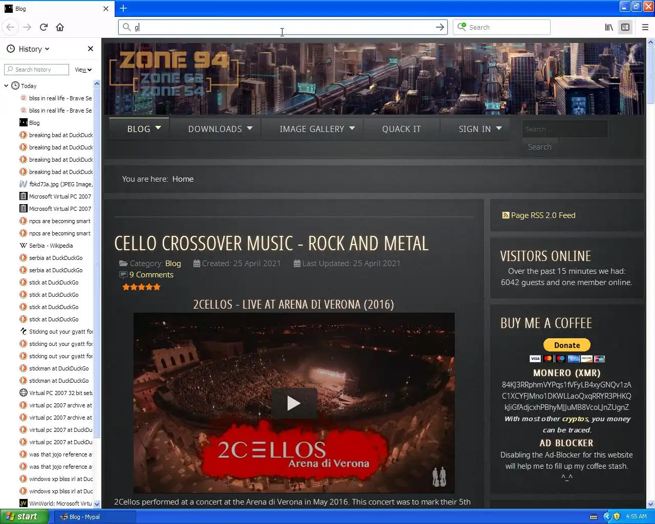Click the taskbar clock 4:55 AM
Image resolution: width=655 pixels, height=524 pixels.
click(636, 517)
